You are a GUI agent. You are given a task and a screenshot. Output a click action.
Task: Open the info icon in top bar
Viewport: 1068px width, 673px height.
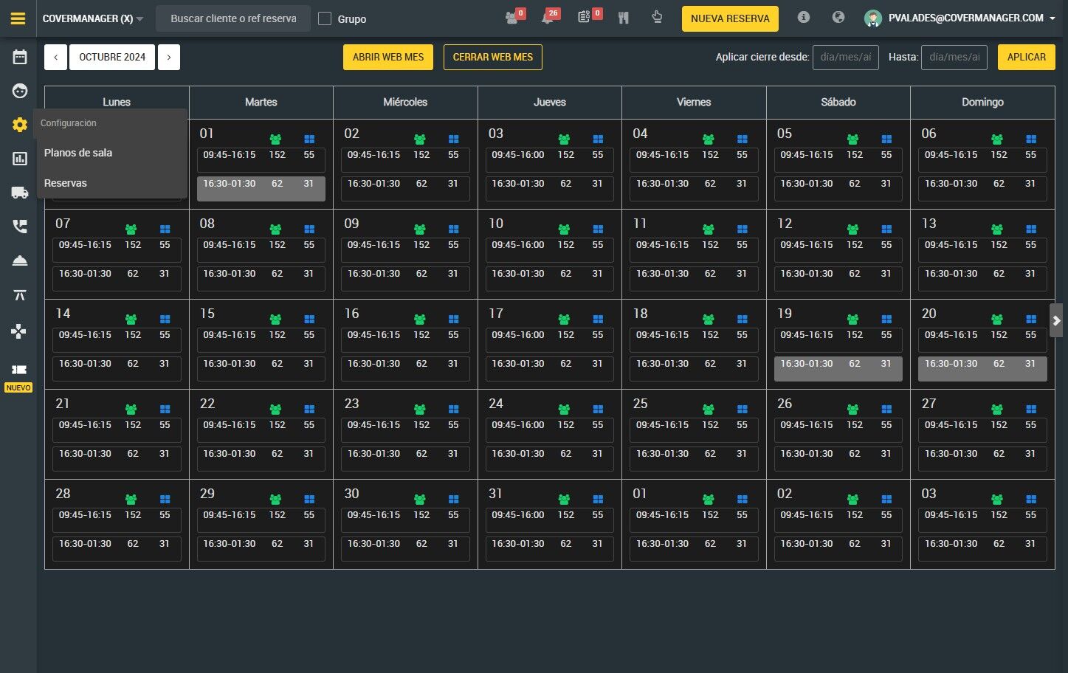tap(804, 17)
